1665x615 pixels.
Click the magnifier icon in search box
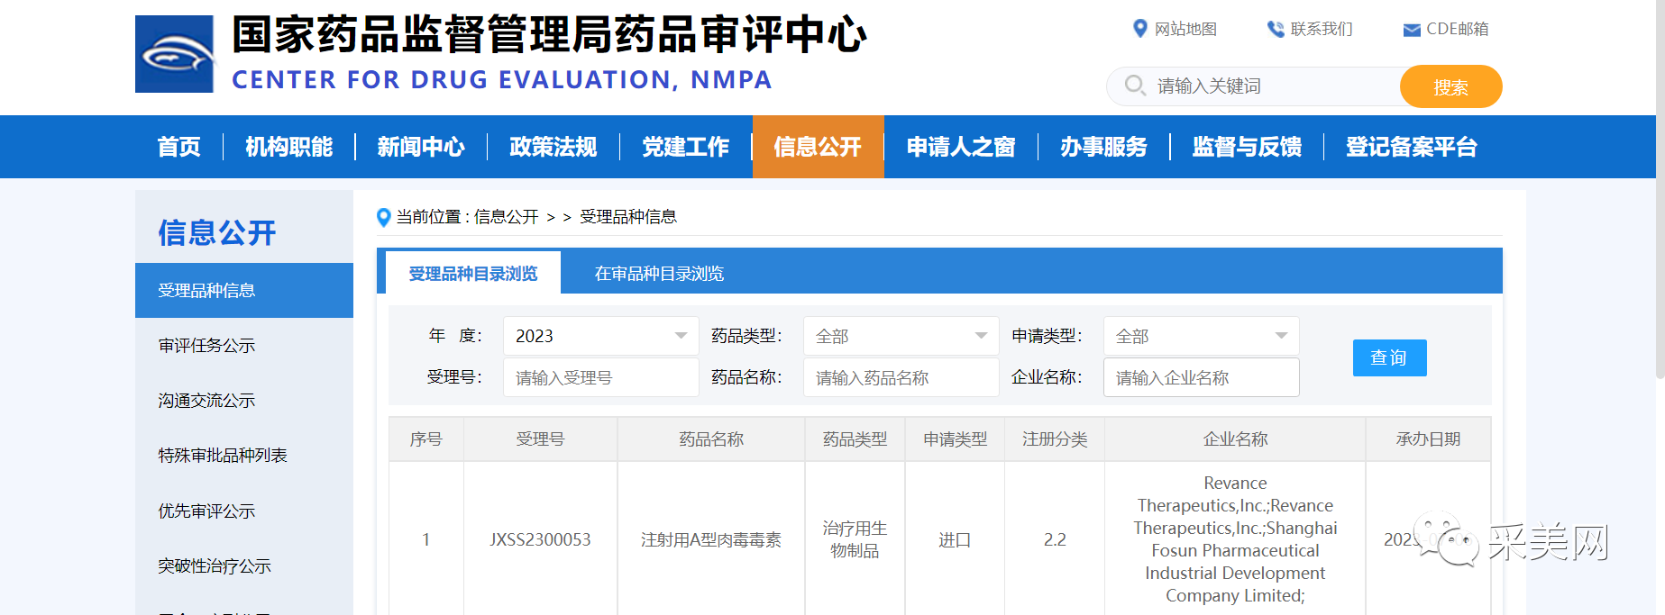1135,86
